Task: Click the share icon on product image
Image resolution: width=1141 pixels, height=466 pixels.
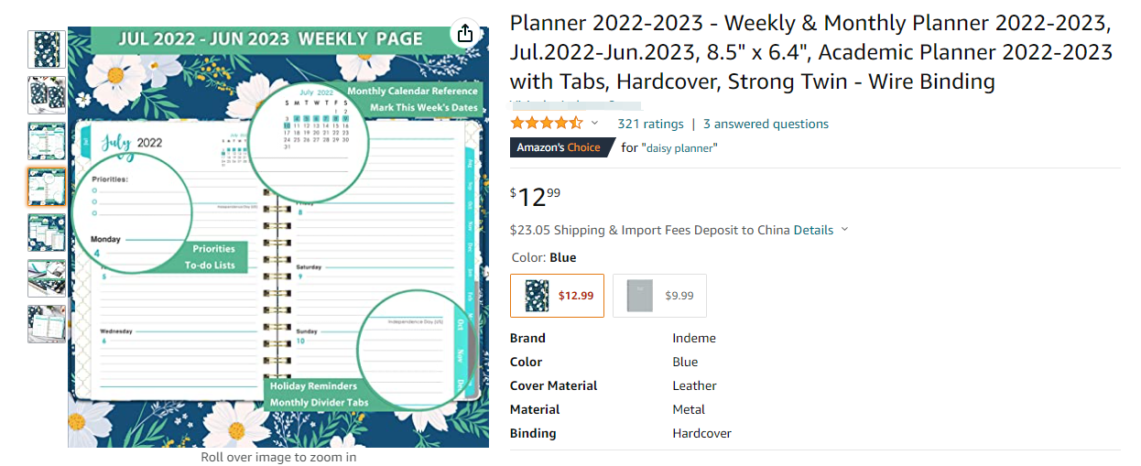Action: click(465, 34)
